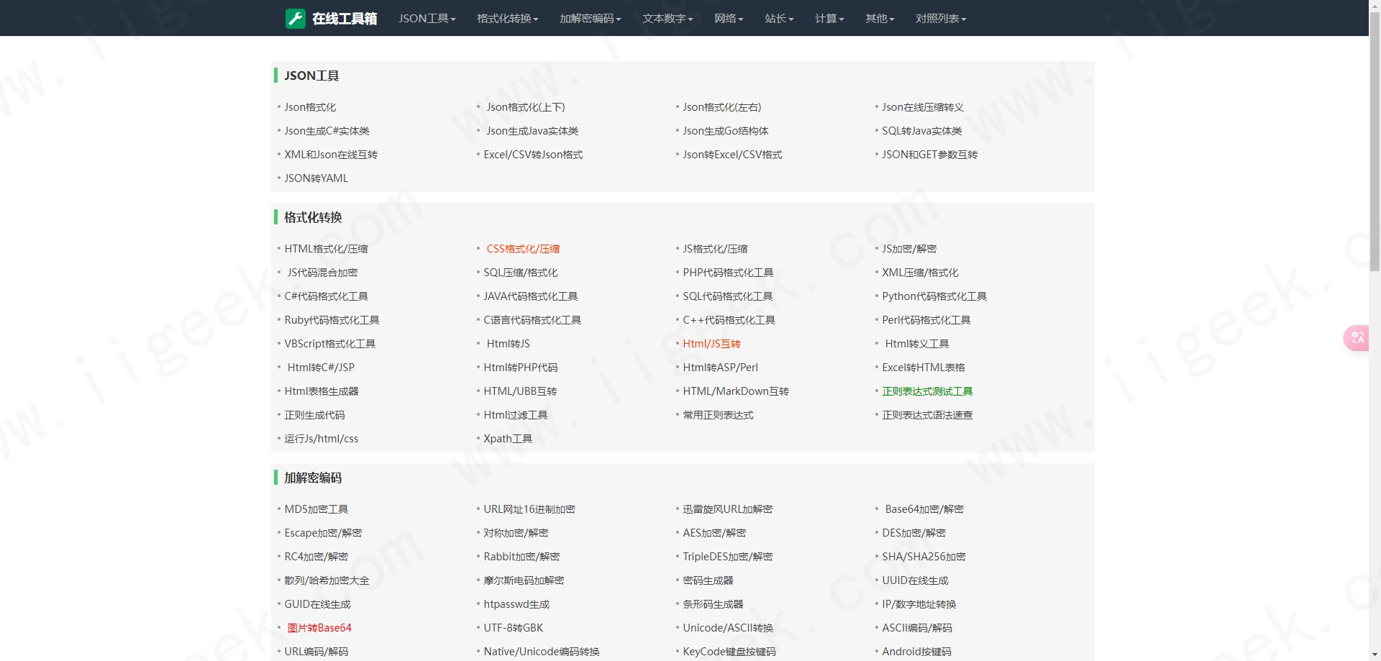Image resolution: width=1381 pixels, height=661 pixels.
Task: Open 正则表达式语法速查 link
Action: [x=927, y=415]
